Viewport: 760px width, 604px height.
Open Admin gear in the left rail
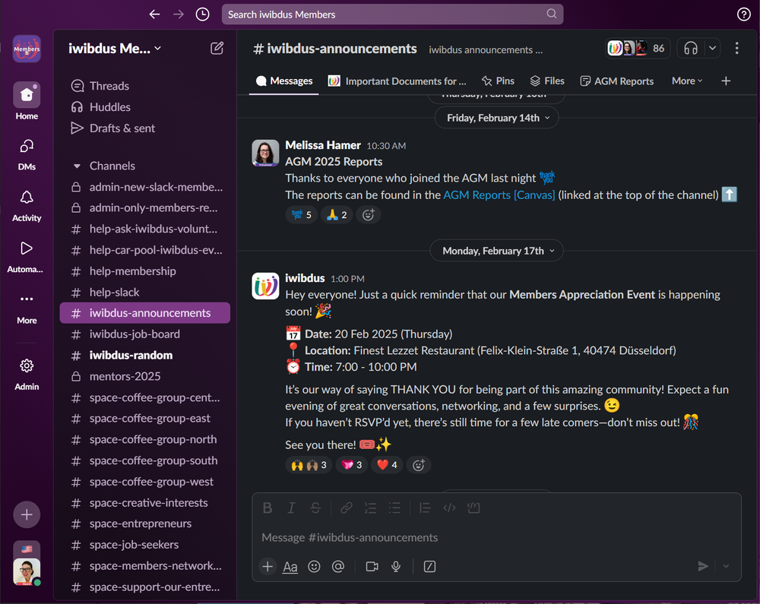coord(27,375)
